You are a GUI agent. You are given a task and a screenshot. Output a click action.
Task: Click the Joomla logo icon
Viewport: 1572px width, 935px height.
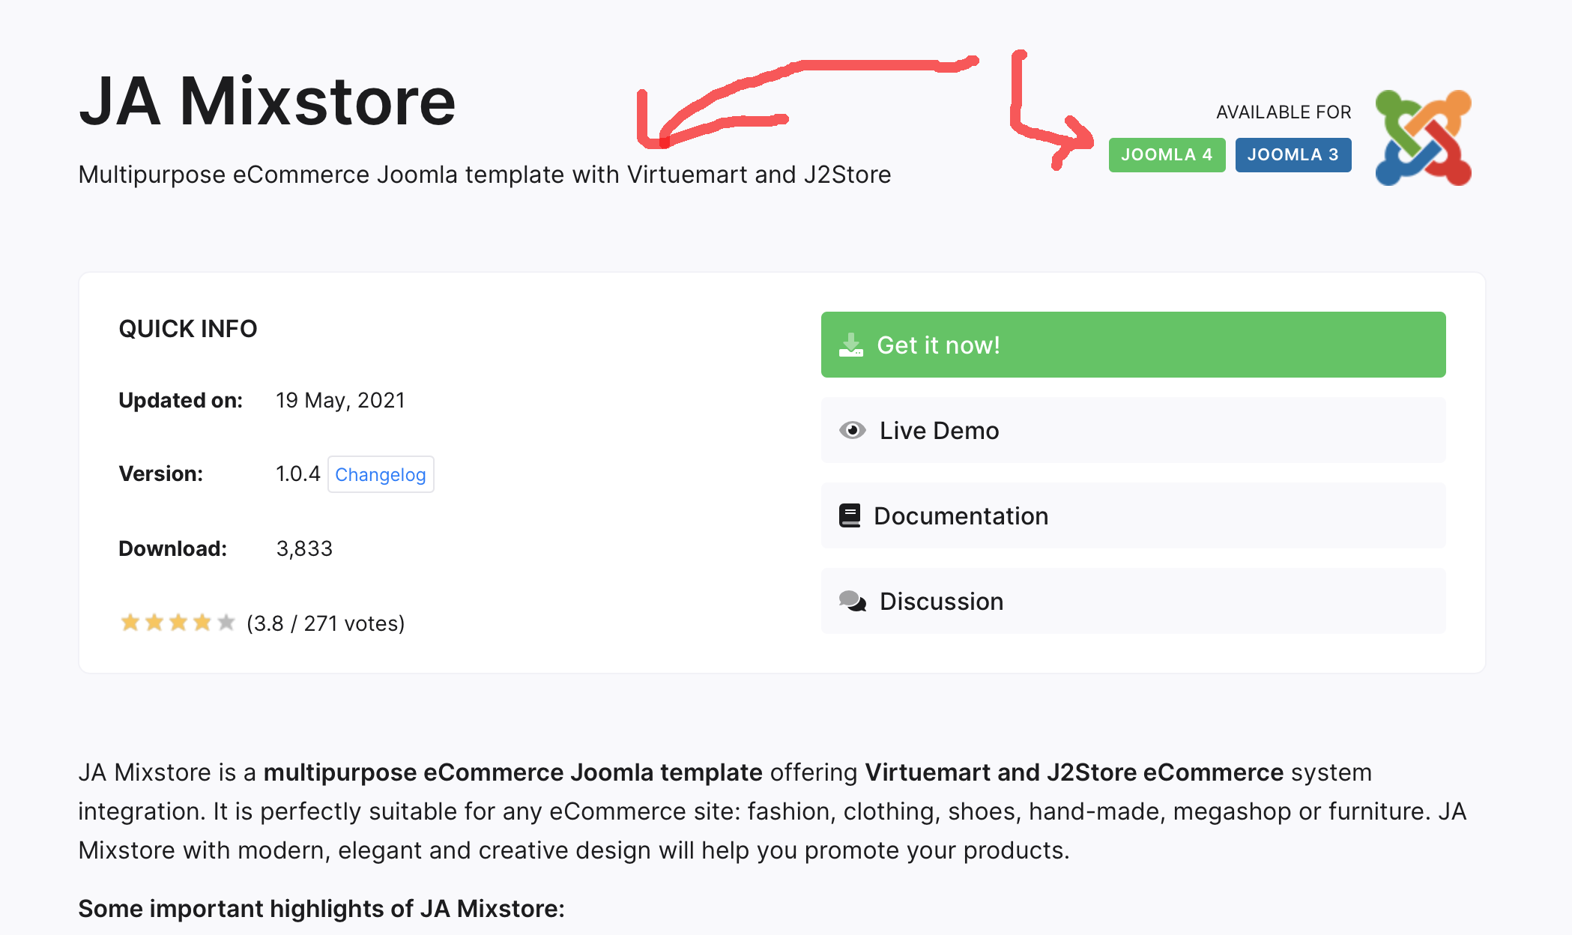coord(1423,138)
